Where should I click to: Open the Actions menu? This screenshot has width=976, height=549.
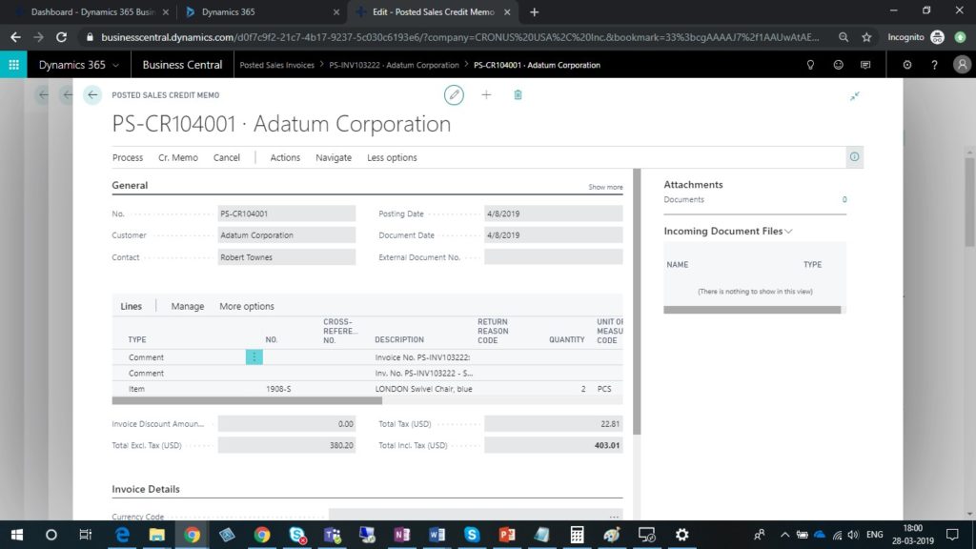pyautogui.click(x=285, y=157)
